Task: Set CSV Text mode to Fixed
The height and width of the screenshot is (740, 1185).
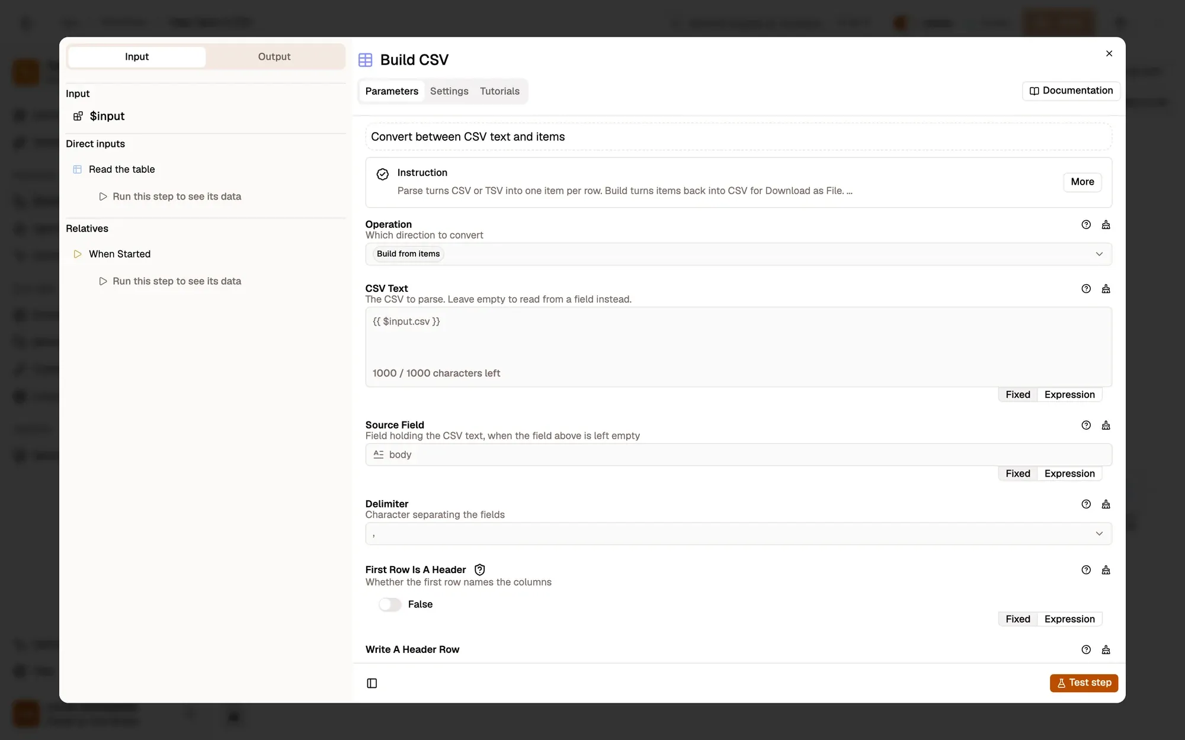Action: click(1017, 395)
